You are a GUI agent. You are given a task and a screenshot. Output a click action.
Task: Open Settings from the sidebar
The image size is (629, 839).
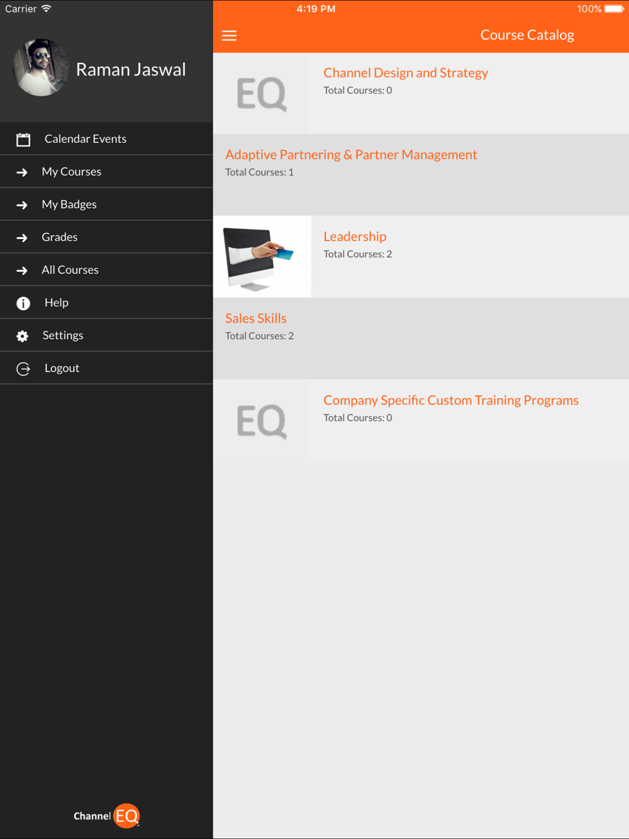click(x=106, y=335)
